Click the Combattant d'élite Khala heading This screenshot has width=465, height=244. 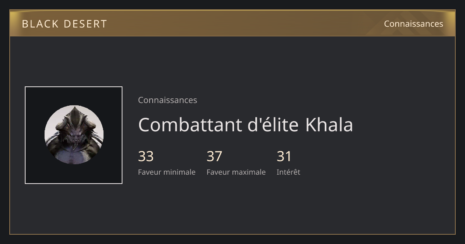[245, 125]
